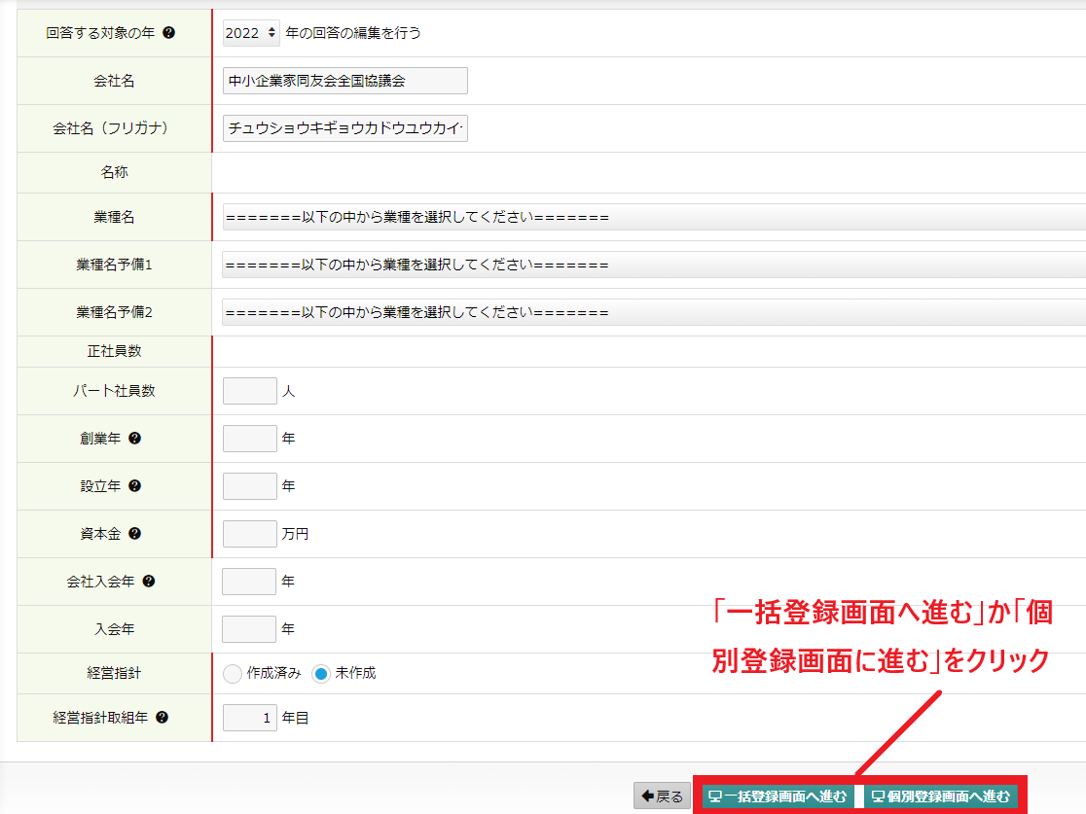Expand the 業種名予備2 dropdown

pos(652,312)
